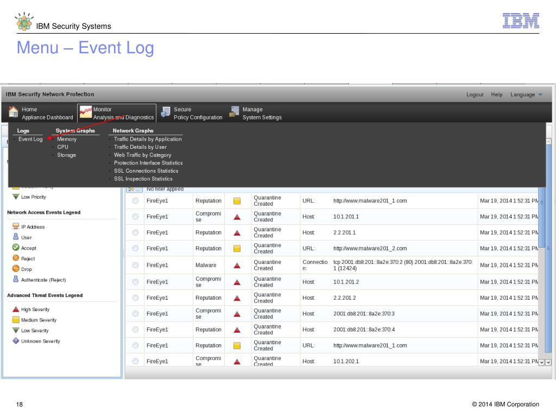Click the Low Priority green triangle icon

click(x=16, y=197)
